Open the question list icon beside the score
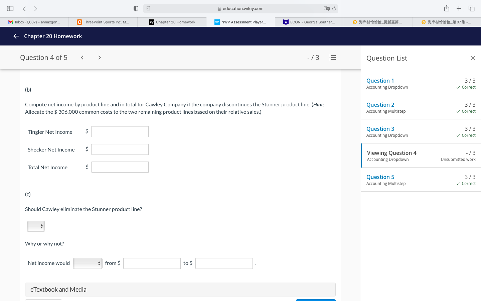 coord(332,57)
